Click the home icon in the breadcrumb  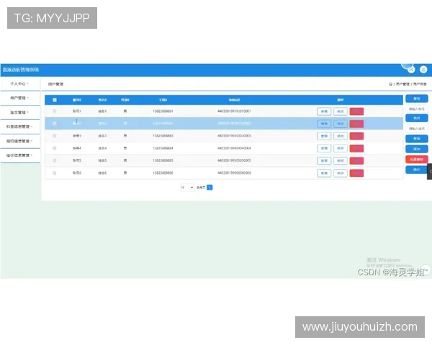(390, 84)
